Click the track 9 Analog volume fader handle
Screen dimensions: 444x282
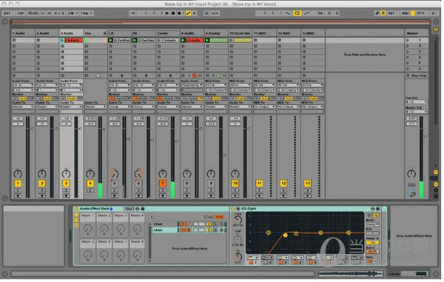[225, 155]
